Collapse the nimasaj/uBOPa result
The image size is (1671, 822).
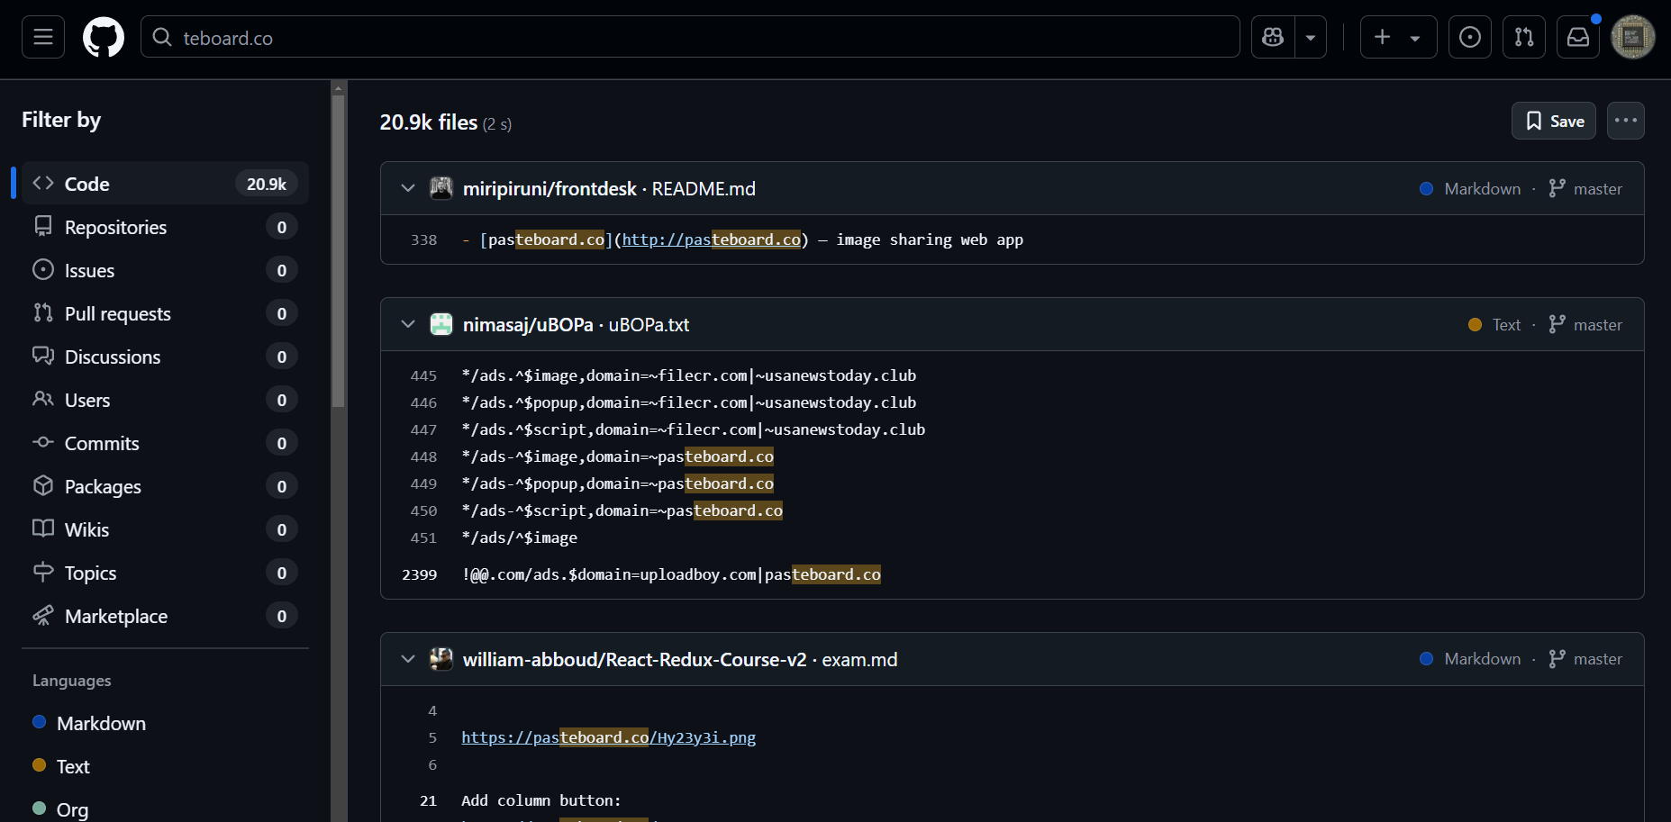pos(408,324)
